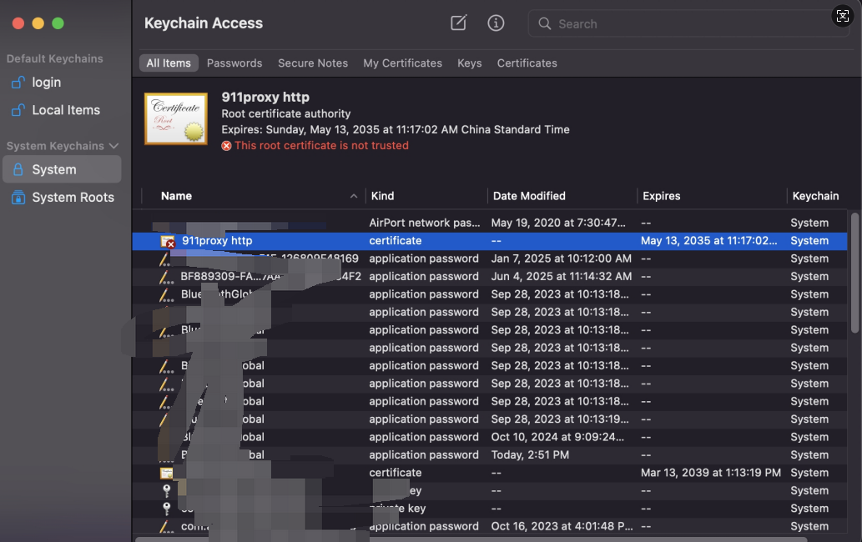Screen dimensions: 862x542
Task: Select the Keys tab
Action: [x=470, y=63]
